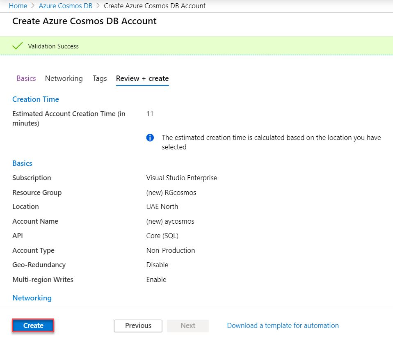Click the Creation Time section heading
The image size is (393, 339).
coord(36,99)
